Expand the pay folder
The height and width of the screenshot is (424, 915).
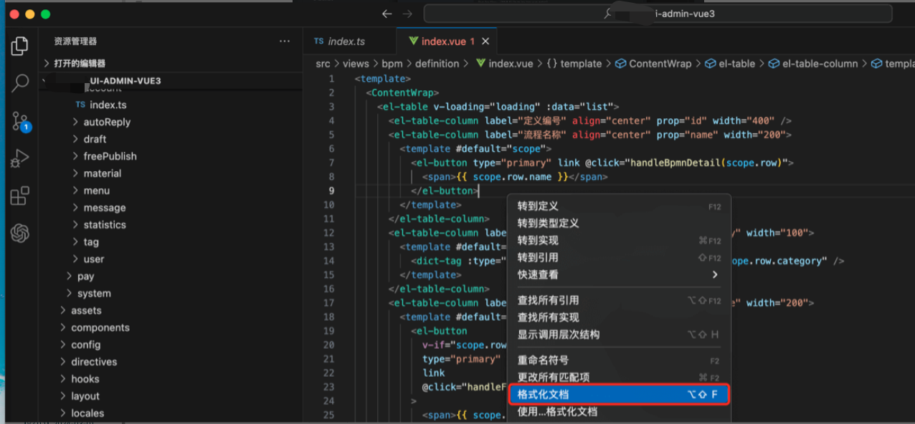(x=85, y=276)
